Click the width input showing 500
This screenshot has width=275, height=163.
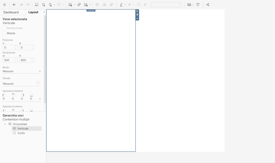pyautogui.click(x=9, y=60)
